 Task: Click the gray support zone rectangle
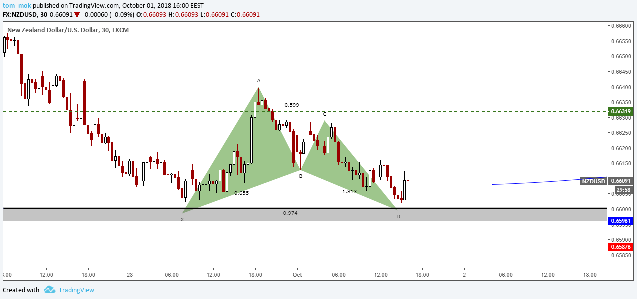[305, 214]
